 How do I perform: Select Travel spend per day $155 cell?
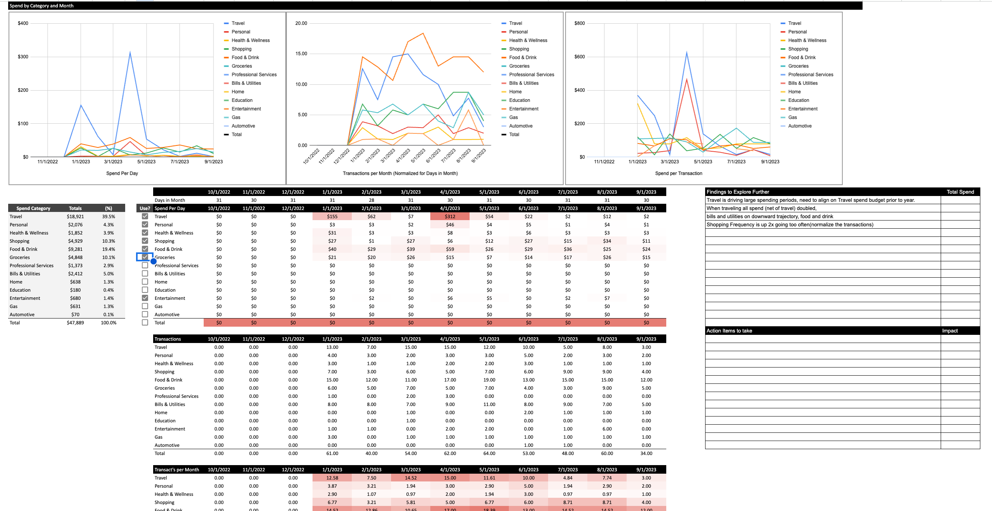click(x=332, y=216)
